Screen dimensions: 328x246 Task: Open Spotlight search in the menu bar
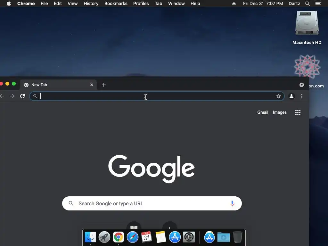pyautogui.click(x=307, y=4)
